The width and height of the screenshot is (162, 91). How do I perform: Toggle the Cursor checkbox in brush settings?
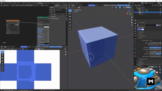(x=140, y=63)
